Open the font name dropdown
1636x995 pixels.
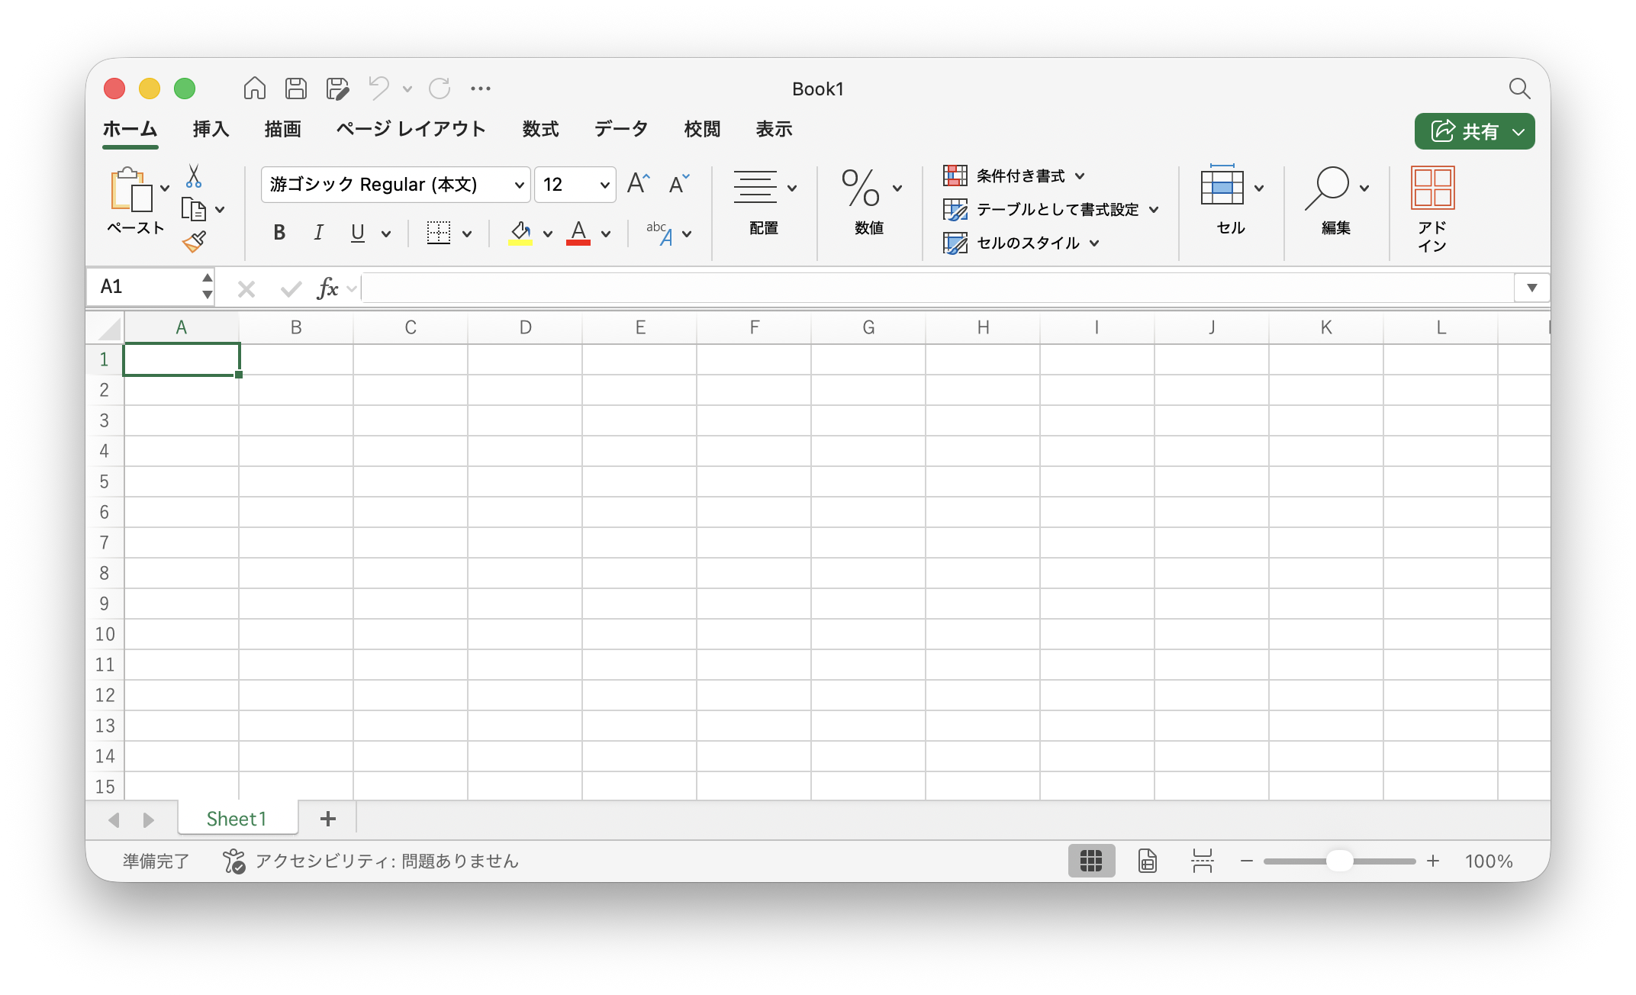(519, 185)
